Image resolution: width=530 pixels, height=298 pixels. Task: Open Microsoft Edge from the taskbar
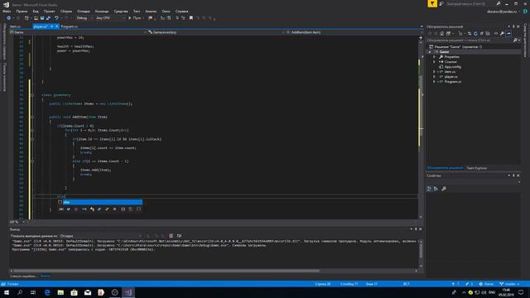47,292
